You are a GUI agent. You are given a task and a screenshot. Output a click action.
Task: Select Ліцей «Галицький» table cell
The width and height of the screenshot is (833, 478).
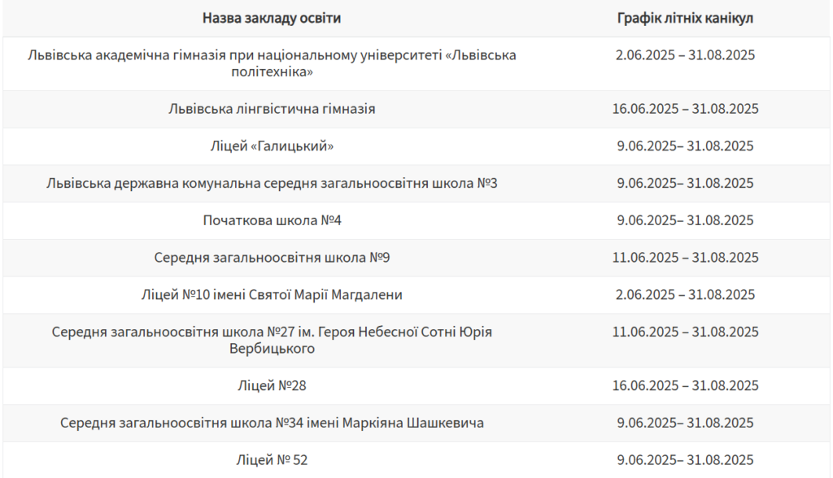[272, 146]
